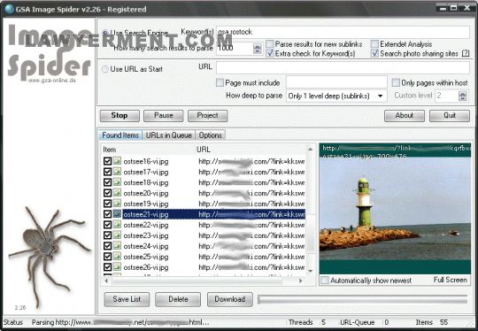Click horizontal scroll right arrow
This screenshot has width=478, height=331.
coord(301,281)
